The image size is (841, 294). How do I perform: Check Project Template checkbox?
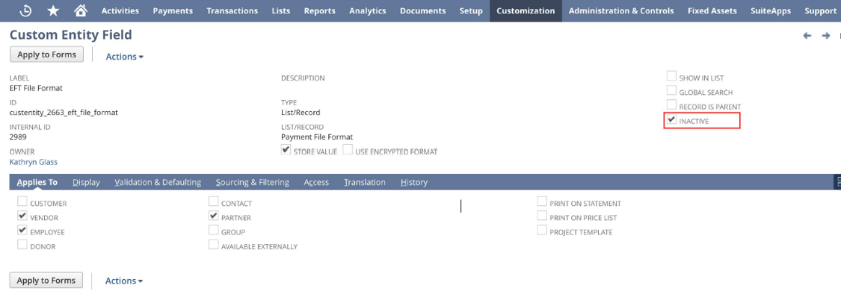(542, 231)
